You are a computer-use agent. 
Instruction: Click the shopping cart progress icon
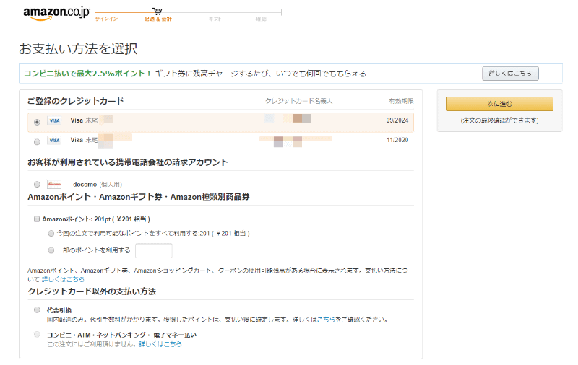coord(158,12)
